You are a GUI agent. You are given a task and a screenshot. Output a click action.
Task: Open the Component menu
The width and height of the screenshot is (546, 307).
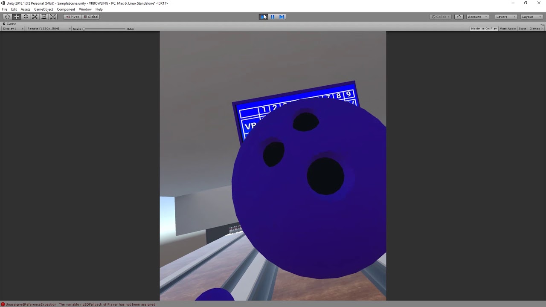click(66, 9)
